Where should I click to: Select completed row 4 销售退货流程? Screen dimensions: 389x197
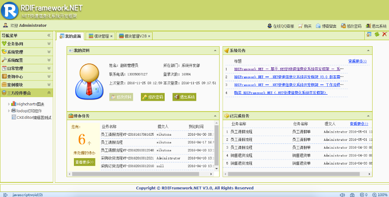click(x=298, y=156)
